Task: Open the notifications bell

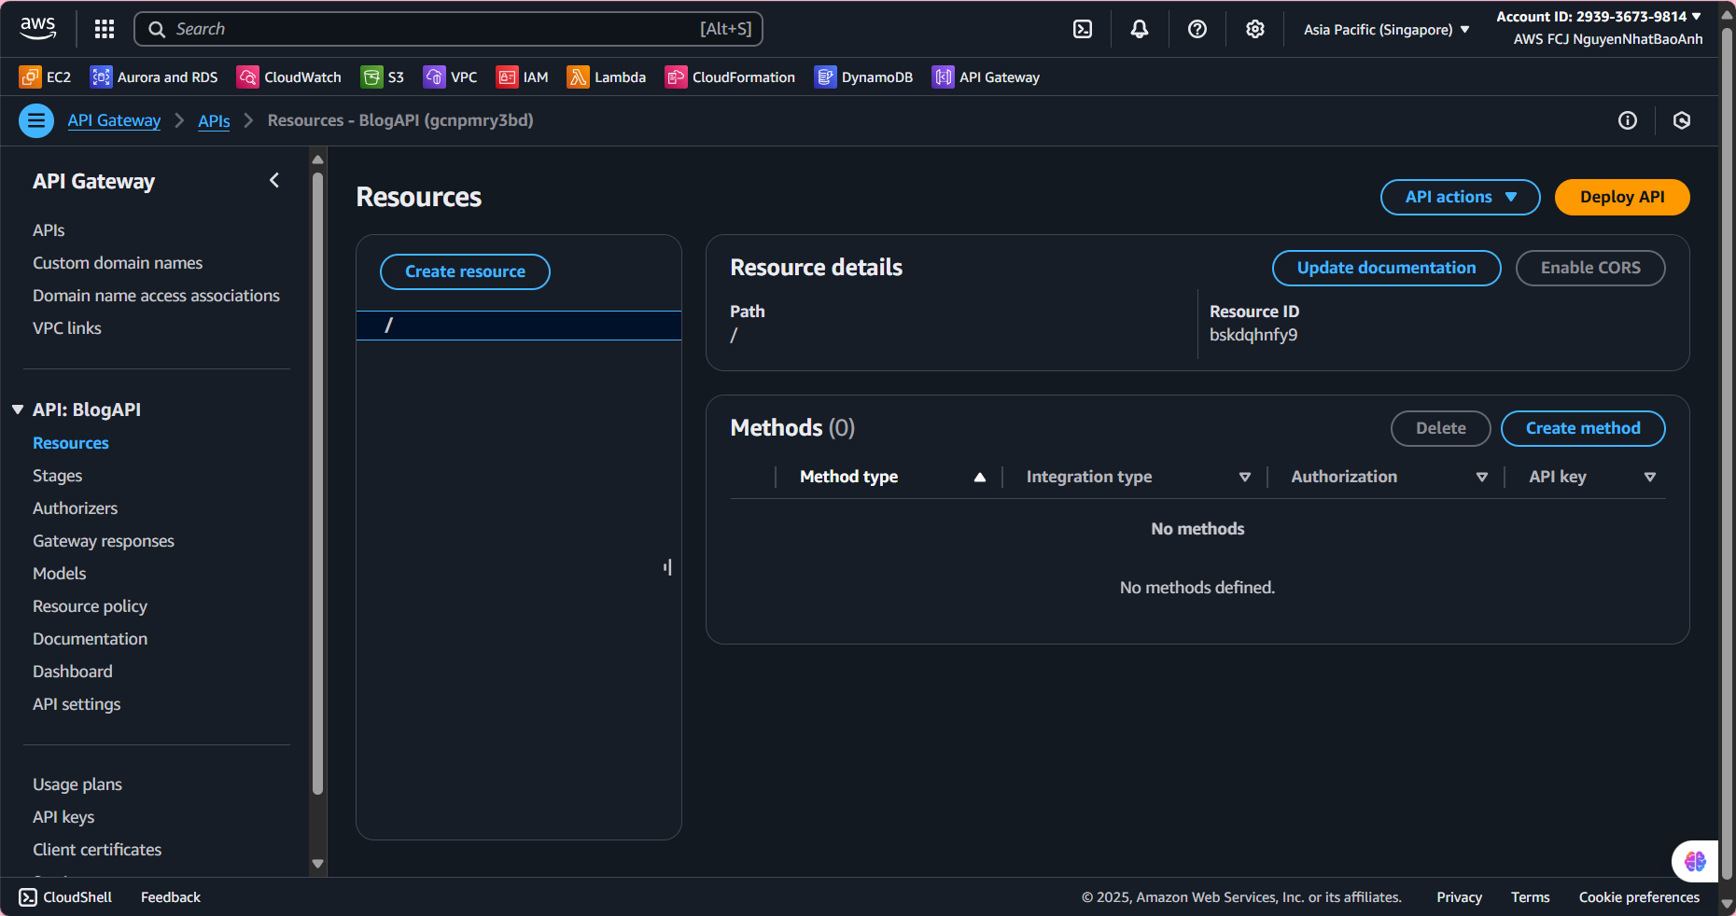Action: point(1140,29)
